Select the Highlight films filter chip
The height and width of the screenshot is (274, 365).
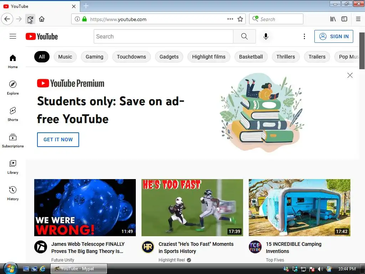click(209, 57)
